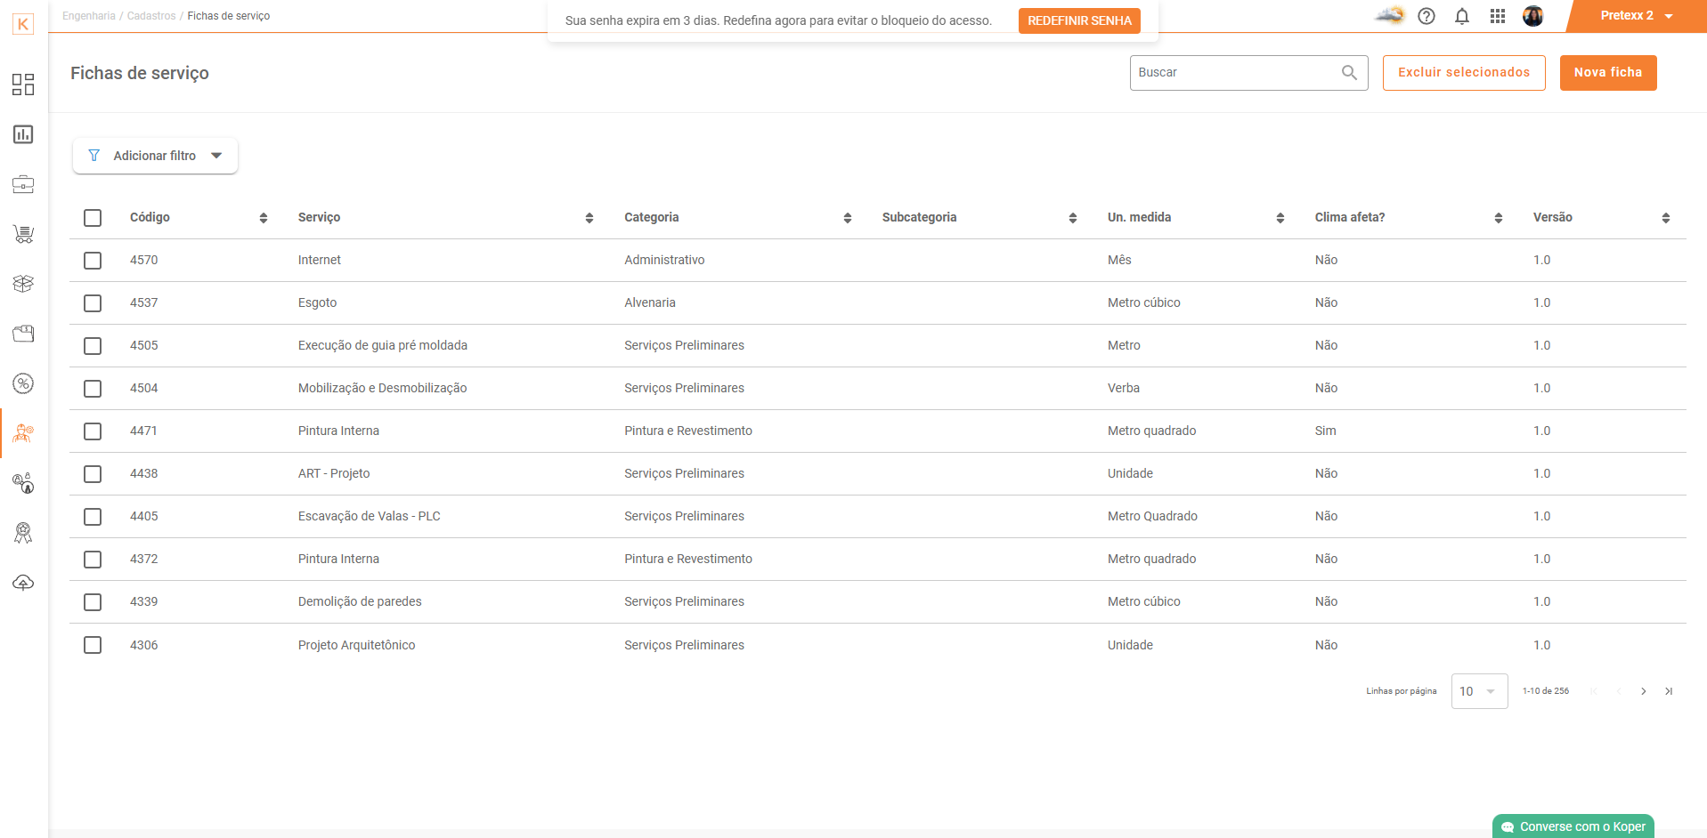1707x838 pixels.
Task: Click the funnel filter icon
Action: [x=94, y=156]
